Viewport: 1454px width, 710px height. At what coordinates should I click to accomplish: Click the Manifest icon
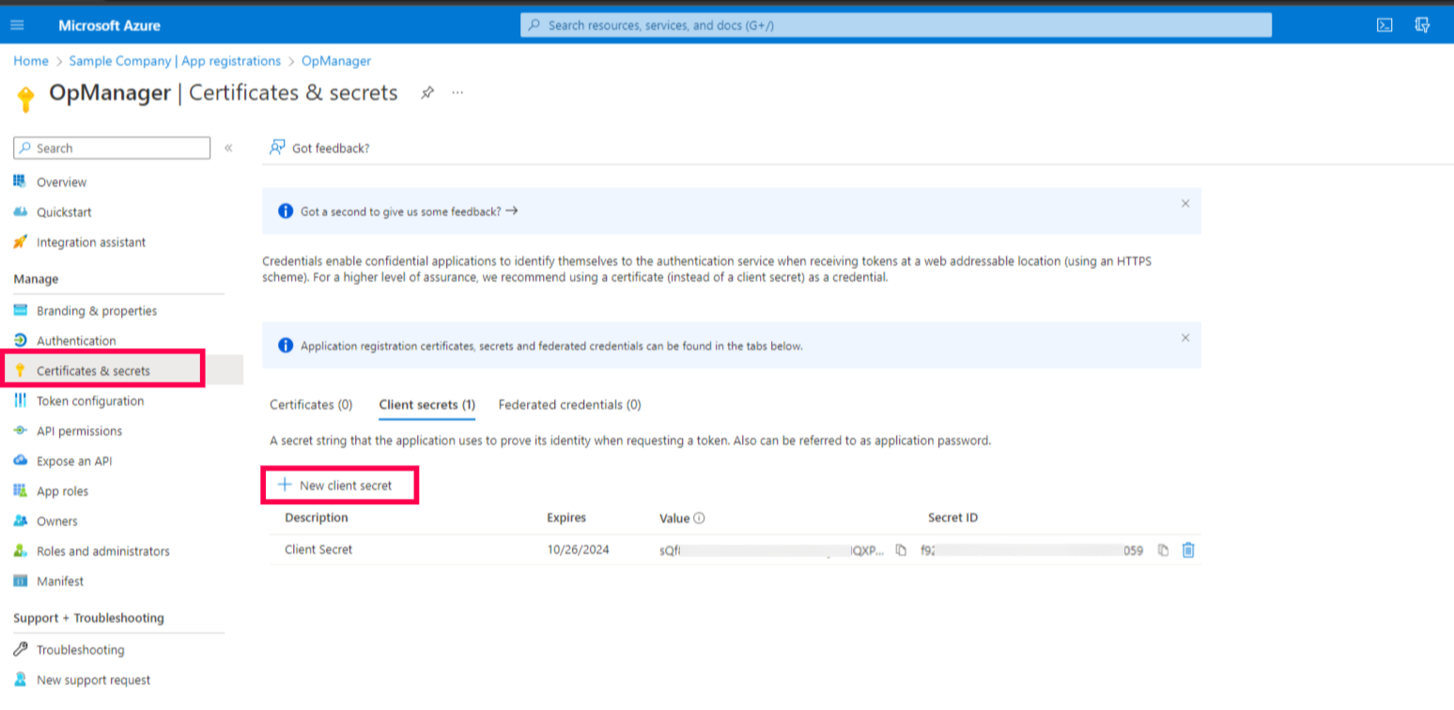tap(21, 581)
